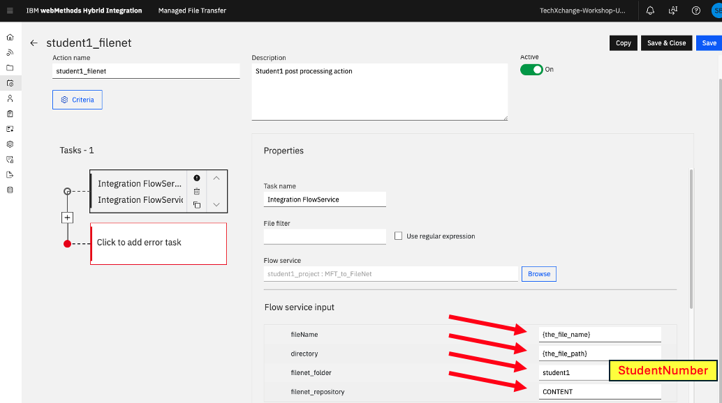The width and height of the screenshot is (722, 403).
Task: Click the File filter input
Action: click(x=325, y=236)
